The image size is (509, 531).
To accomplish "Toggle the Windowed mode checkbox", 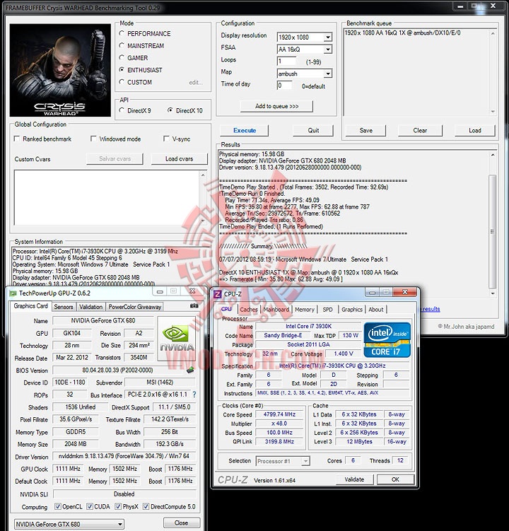I will coord(93,139).
